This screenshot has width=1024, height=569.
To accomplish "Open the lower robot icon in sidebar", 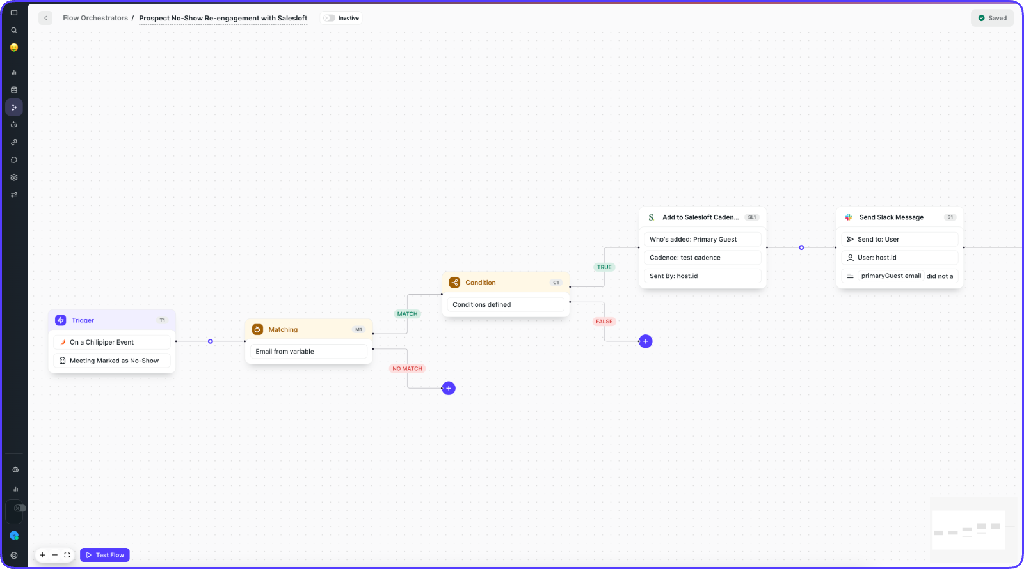I will [x=15, y=469].
